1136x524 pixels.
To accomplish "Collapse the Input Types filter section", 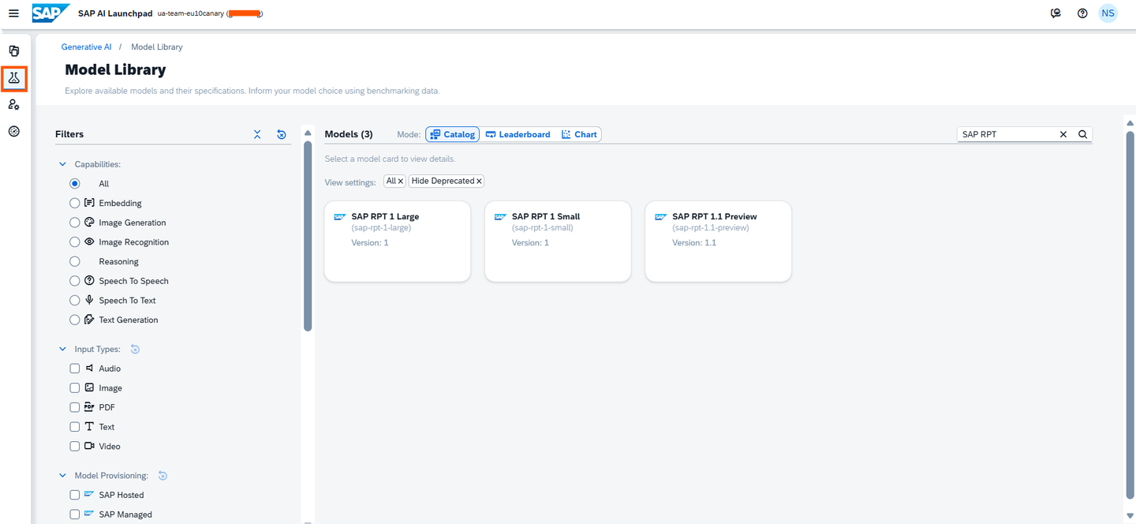I will 63,349.
